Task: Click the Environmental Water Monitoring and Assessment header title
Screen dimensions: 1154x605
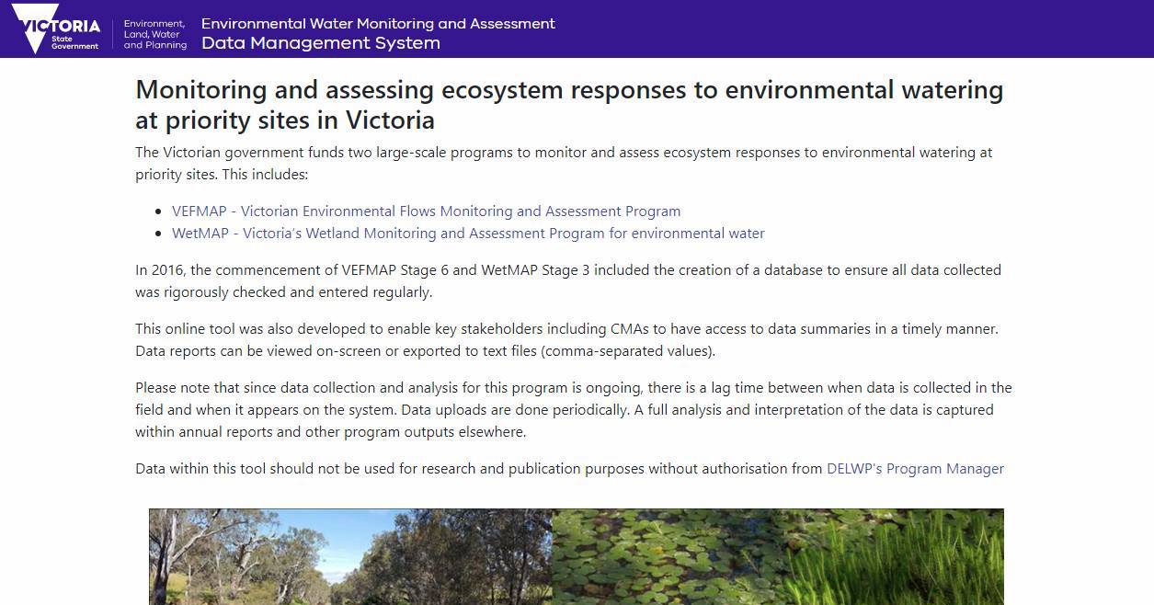Action: (378, 23)
